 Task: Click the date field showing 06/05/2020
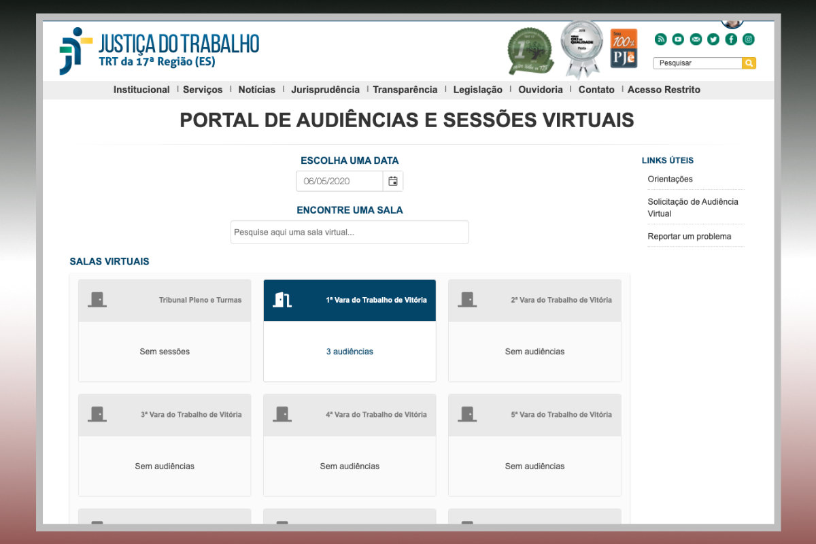pos(339,181)
